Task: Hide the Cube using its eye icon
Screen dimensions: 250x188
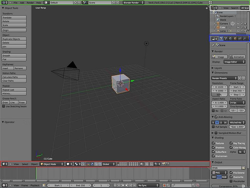Action: coord(238,27)
